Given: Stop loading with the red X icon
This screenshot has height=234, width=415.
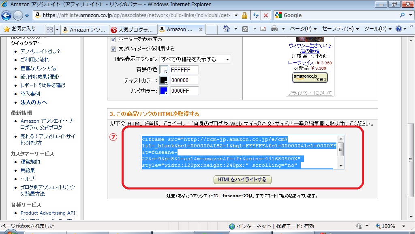Looking at the screenshot, I should [x=266, y=15].
